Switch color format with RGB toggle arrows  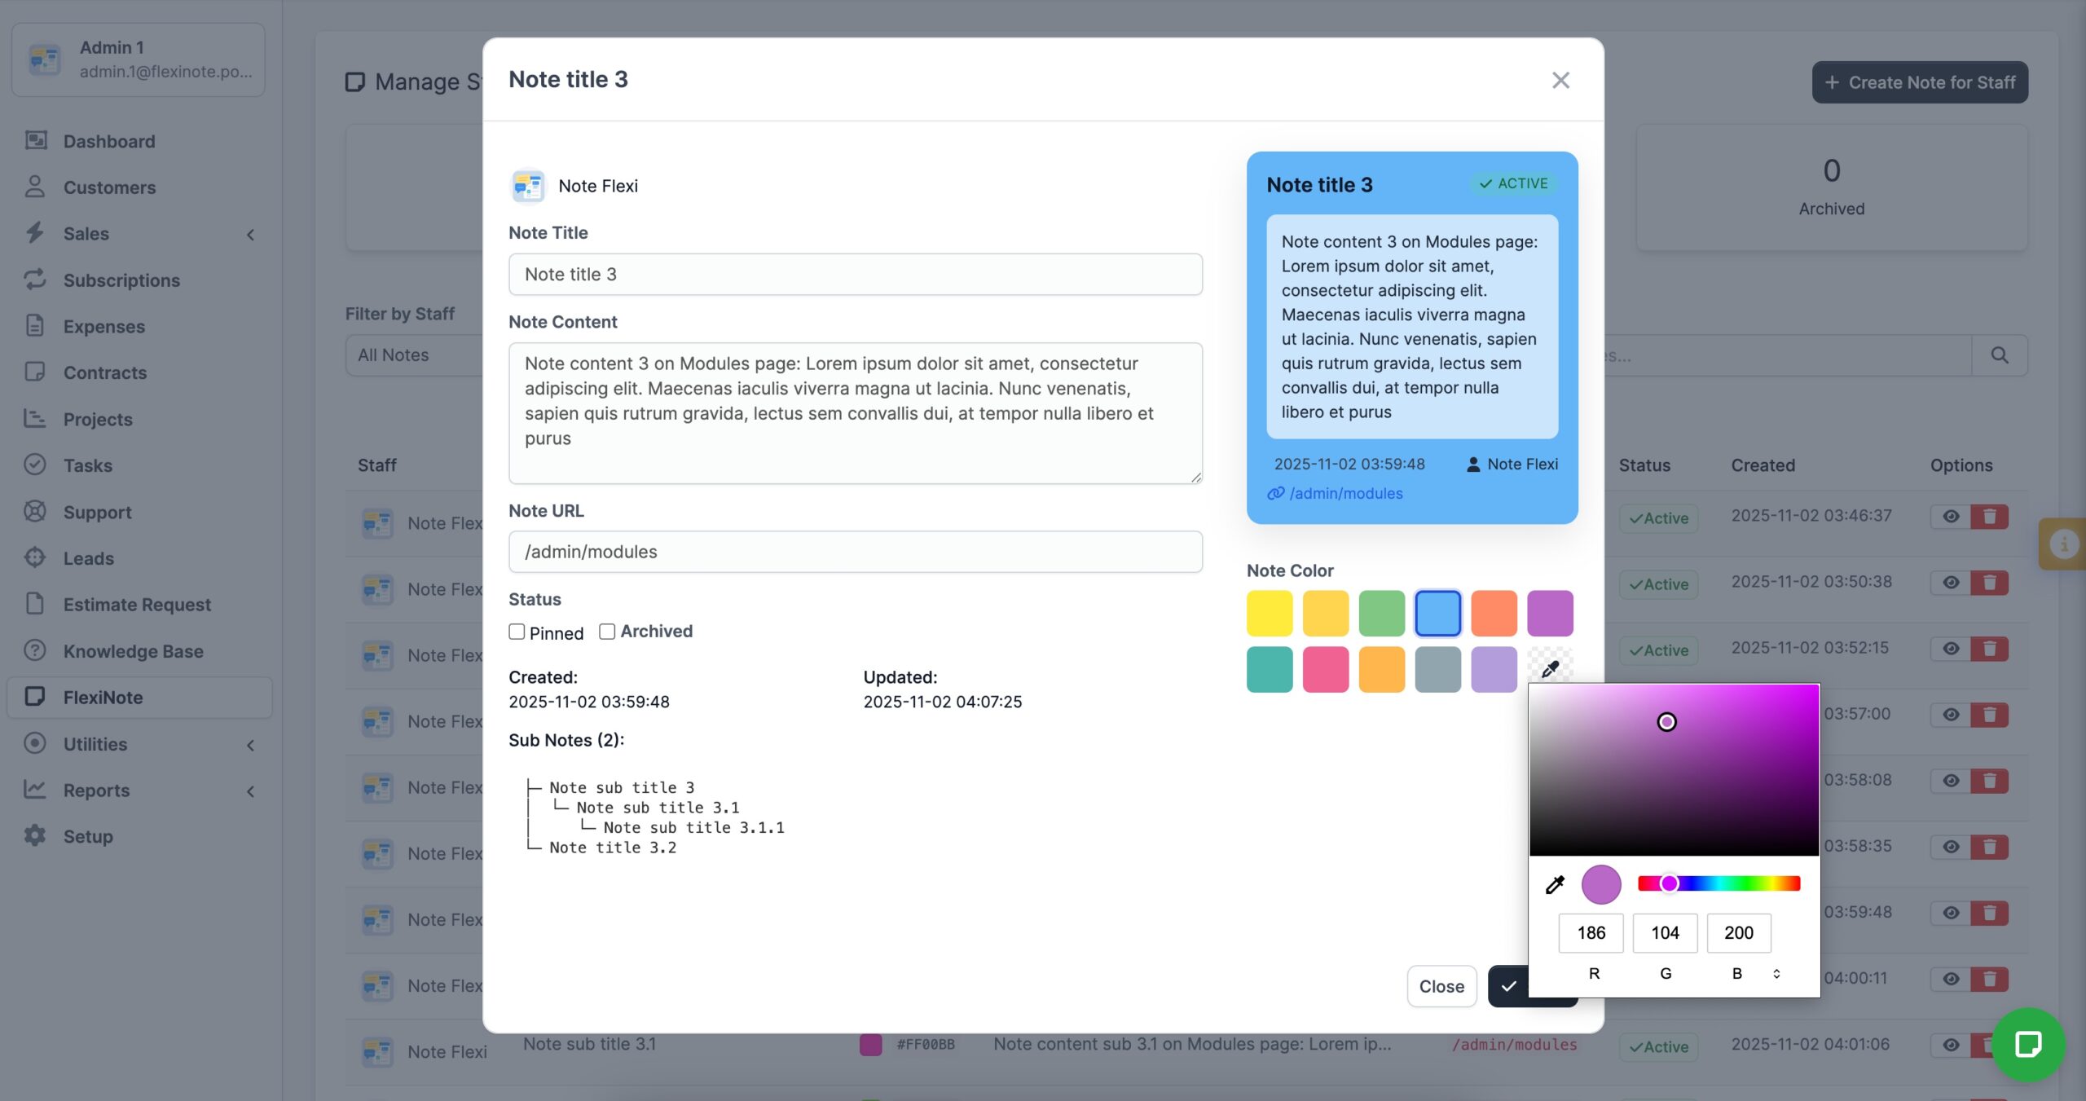coord(1776,974)
